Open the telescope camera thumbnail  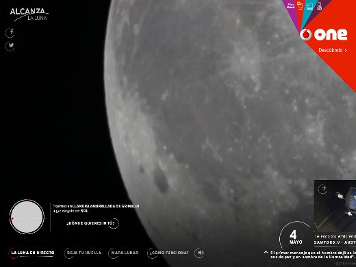tap(335, 206)
